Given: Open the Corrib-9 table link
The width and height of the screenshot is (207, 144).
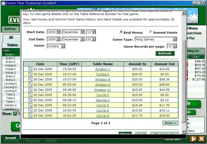Looking at the screenshot, I should tap(103, 115).
